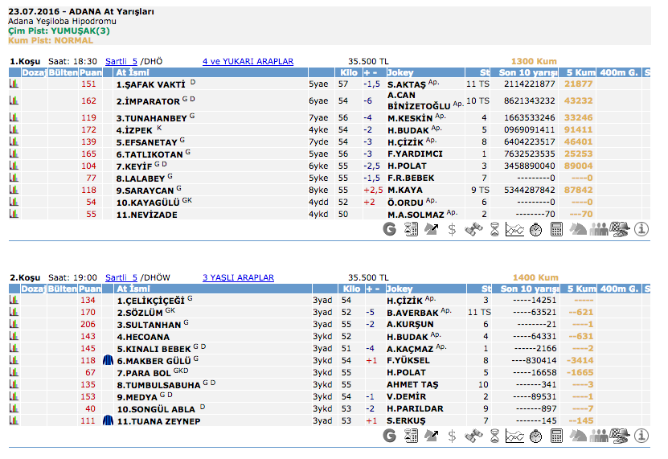This screenshot has height=459, width=668.
Task: Open the line graph icon for race 1
Action: [514, 229]
